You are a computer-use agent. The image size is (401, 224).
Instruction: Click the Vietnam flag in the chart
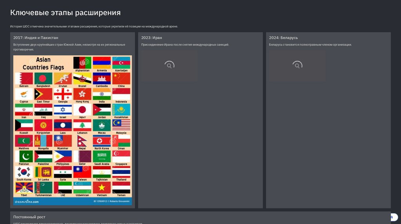click(x=101, y=188)
